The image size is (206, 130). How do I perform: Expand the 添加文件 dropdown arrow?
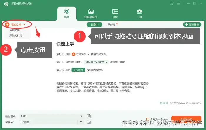pos(24,25)
